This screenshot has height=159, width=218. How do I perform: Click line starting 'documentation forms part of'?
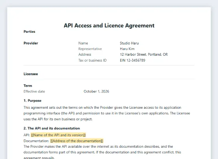coord(102,152)
